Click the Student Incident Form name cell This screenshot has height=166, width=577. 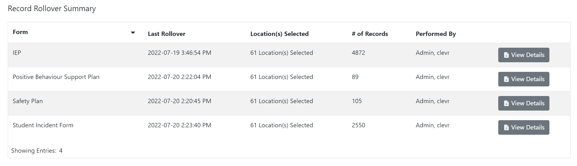pos(43,125)
